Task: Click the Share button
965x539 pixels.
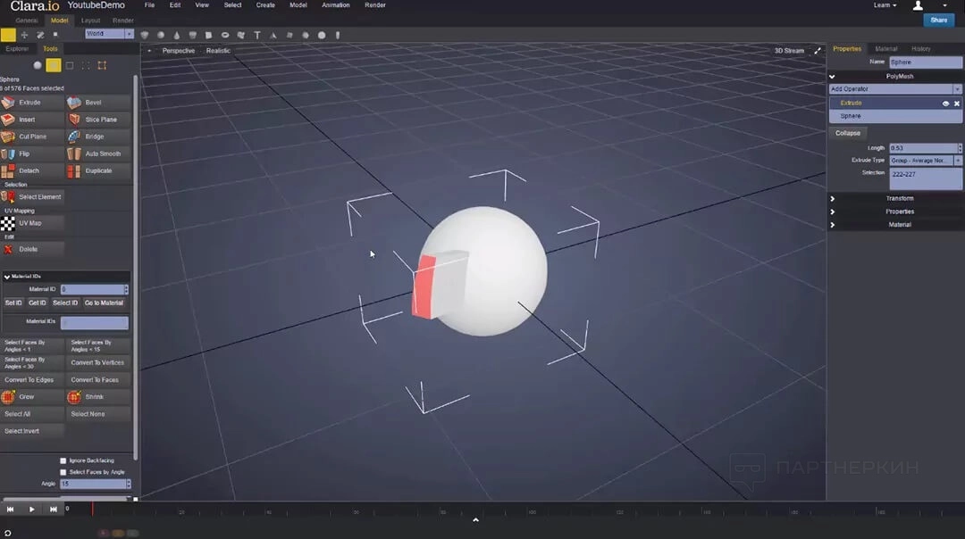Action: (938, 20)
